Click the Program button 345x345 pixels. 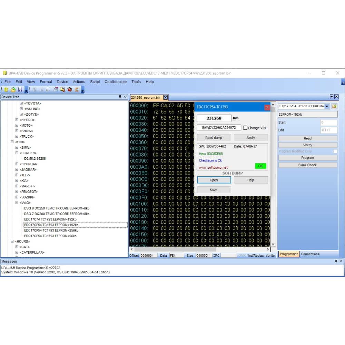[x=308, y=158]
